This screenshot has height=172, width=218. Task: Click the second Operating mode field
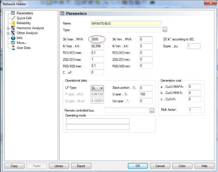(98, 127)
